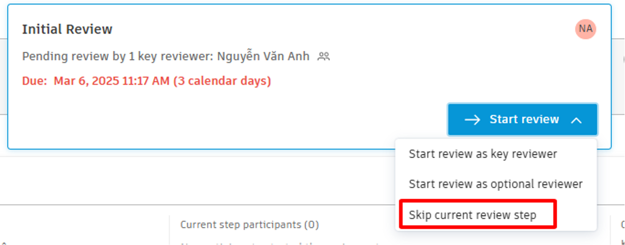Click the Pending review by 1 key reviewer text
Image resolution: width=625 pixels, height=245 pixels.
tap(117, 56)
